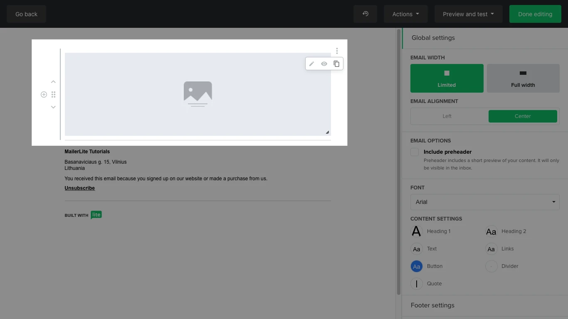Click the duplicate block icon
The height and width of the screenshot is (319, 568).
point(336,64)
